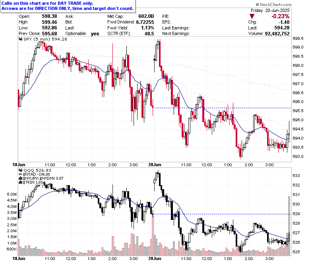Click the SCTR (ETF) 48.5 value
310x262 pixels.
click(x=149, y=34)
